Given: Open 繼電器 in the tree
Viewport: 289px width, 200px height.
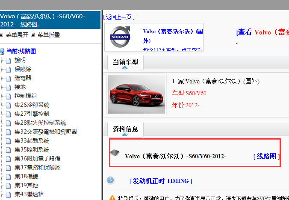Looking at the screenshot, I should coord(23,78).
